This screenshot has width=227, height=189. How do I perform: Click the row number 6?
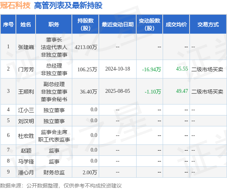8,135
